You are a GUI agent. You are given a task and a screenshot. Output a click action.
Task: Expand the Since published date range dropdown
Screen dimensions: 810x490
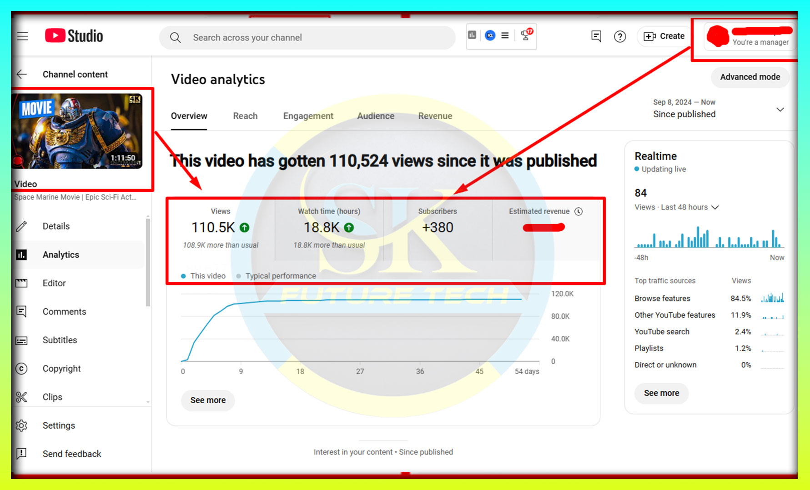(780, 110)
